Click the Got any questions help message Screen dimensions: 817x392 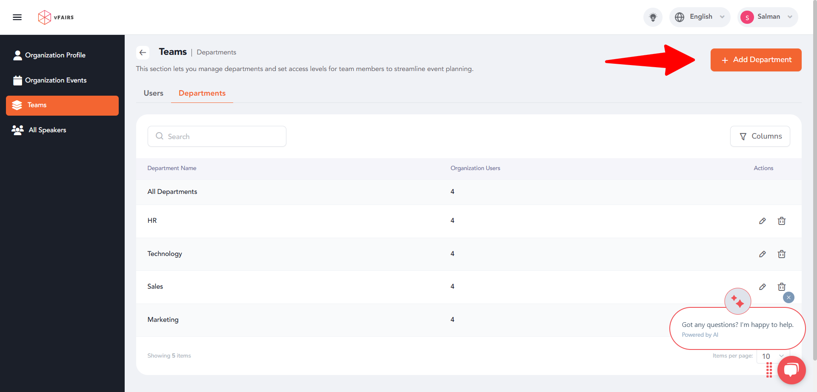(x=737, y=325)
